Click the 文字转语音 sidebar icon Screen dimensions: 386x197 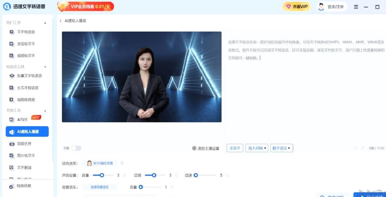coord(12,32)
